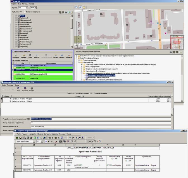Toggle the Природопользователи checkbox
Image resolution: width=188 pixels, height=178 pixels.
(13, 51)
